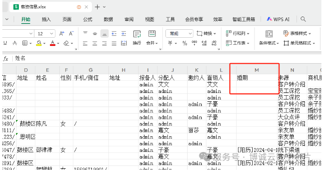Decrease decimal places
The width and height of the screenshot is (328, 174).
[214, 43]
